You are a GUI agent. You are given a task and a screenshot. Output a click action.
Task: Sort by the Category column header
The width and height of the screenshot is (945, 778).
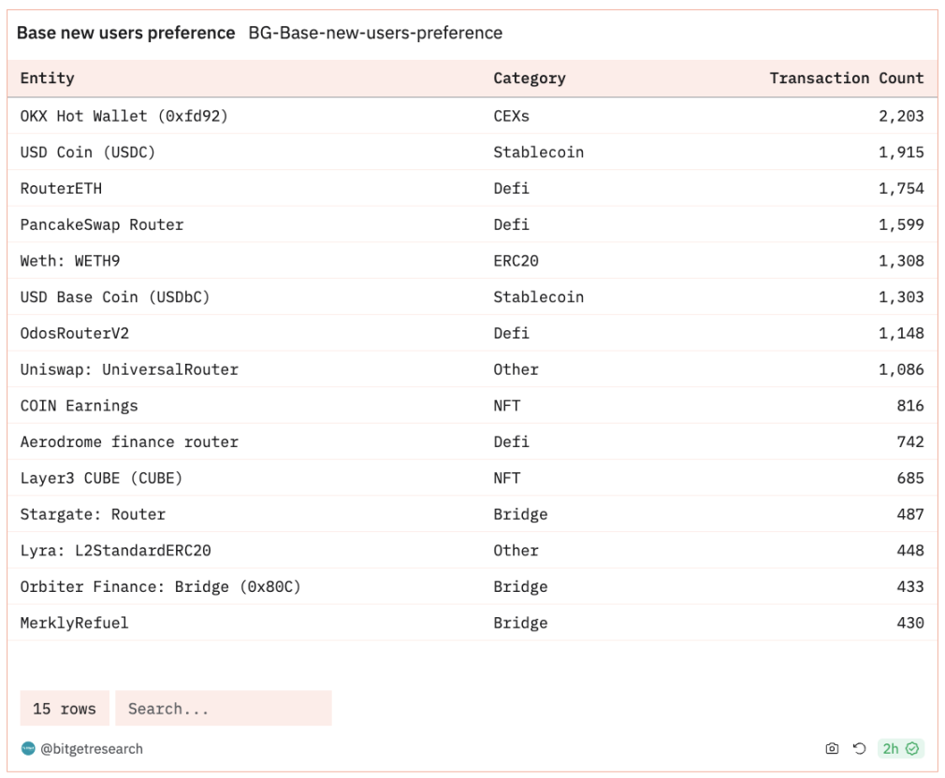tap(530, 79)
